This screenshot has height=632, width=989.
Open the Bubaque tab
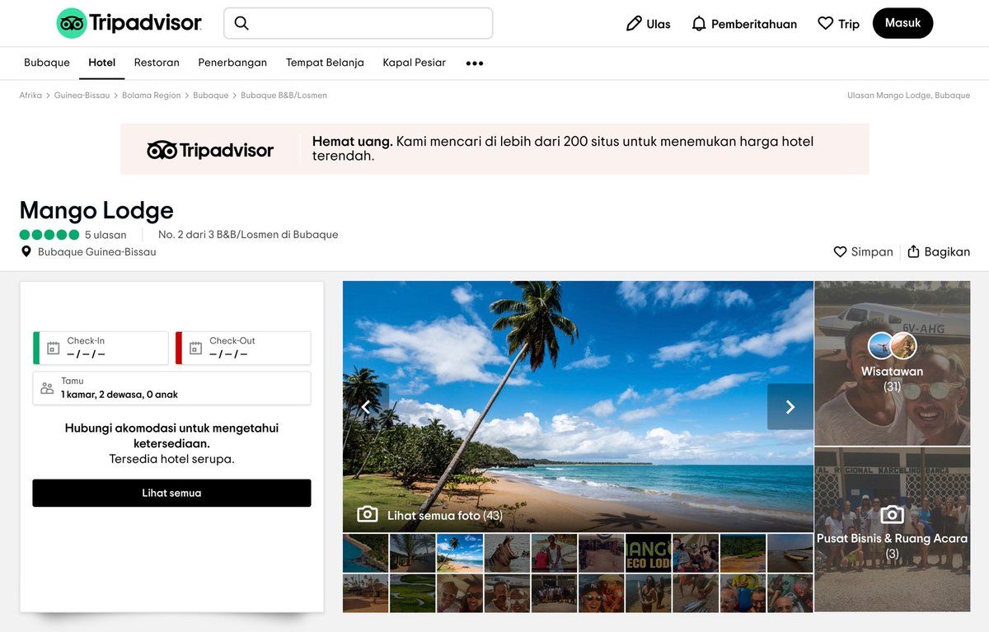click(x=47, y=63)
